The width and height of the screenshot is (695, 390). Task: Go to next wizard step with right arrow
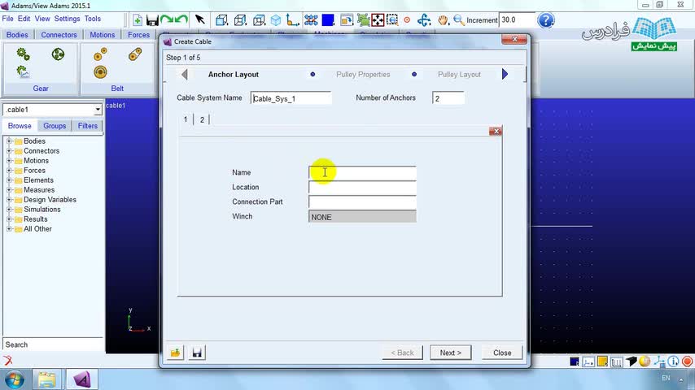[x=505, y=74]
